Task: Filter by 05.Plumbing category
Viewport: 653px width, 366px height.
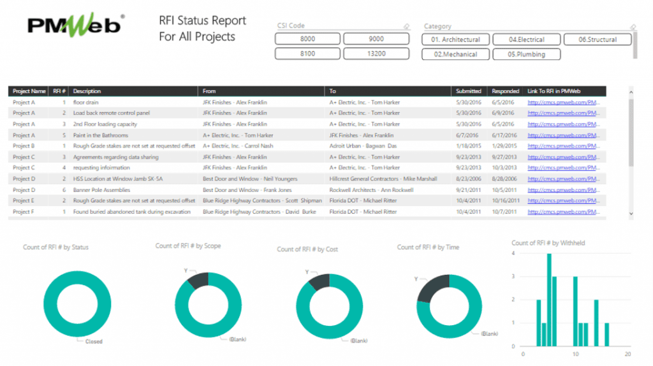Action: tap(526, 54)
